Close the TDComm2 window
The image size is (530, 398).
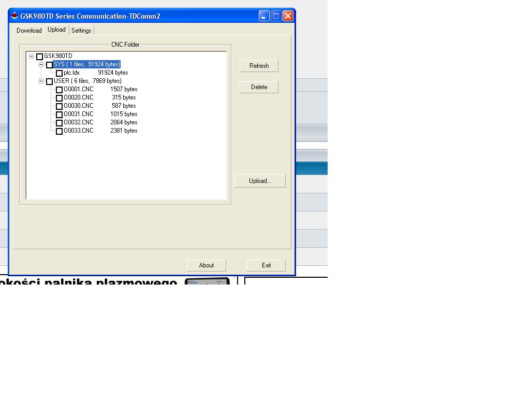pos(288,16)
